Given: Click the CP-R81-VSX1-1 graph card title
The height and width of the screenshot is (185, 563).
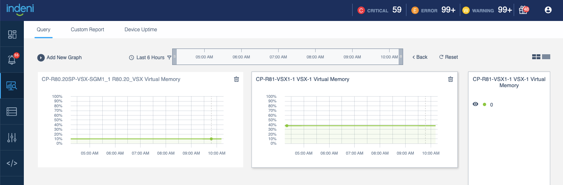Looking at the screenshot, I should coord(302,79).
